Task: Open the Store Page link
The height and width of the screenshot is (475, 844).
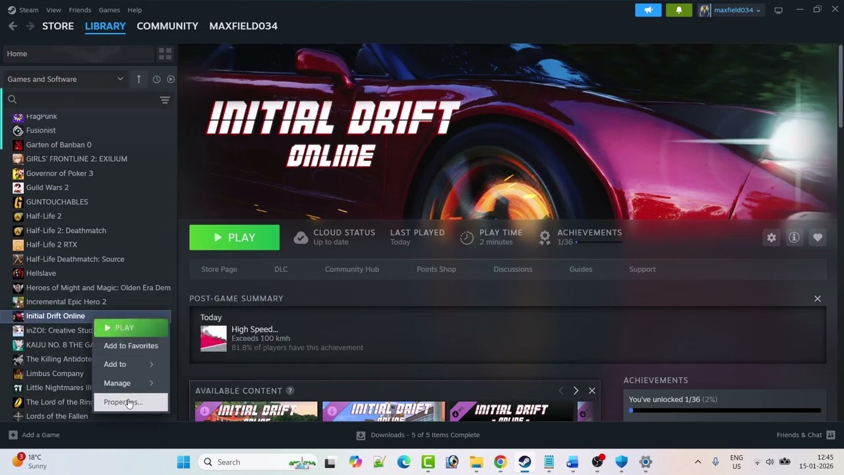Action: [219, 269]
